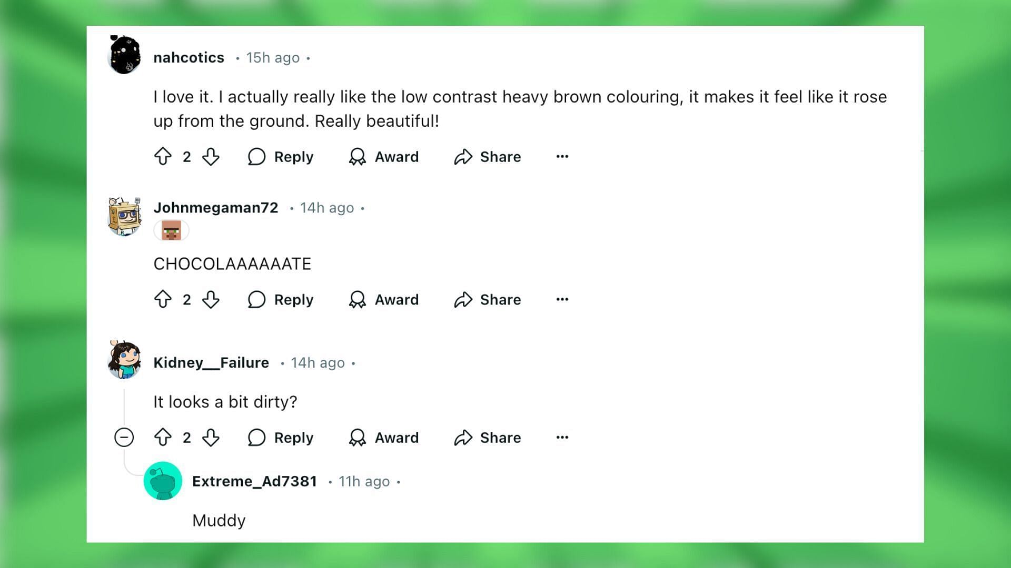Open more options on Kidney__Failure comment
The width and height of the screenshot is (1011, 568).
pyautogui.click(x=562, y=437)
